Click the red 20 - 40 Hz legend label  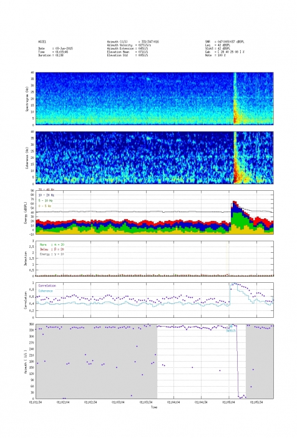point(46,190)
